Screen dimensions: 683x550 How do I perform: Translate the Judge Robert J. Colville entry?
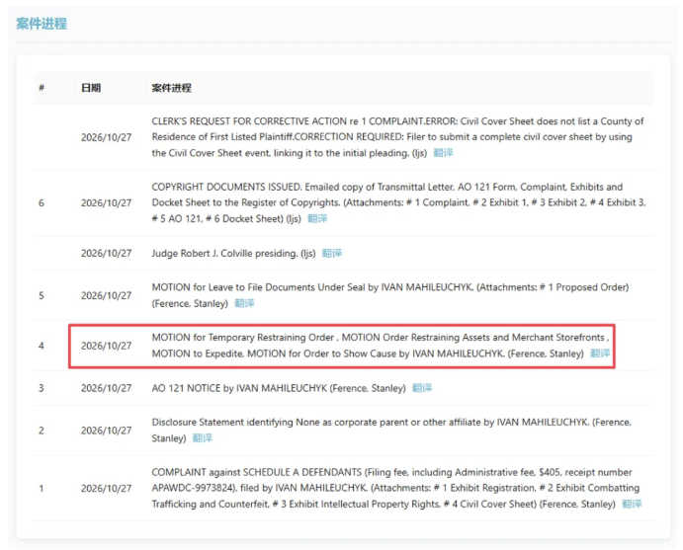331,253
